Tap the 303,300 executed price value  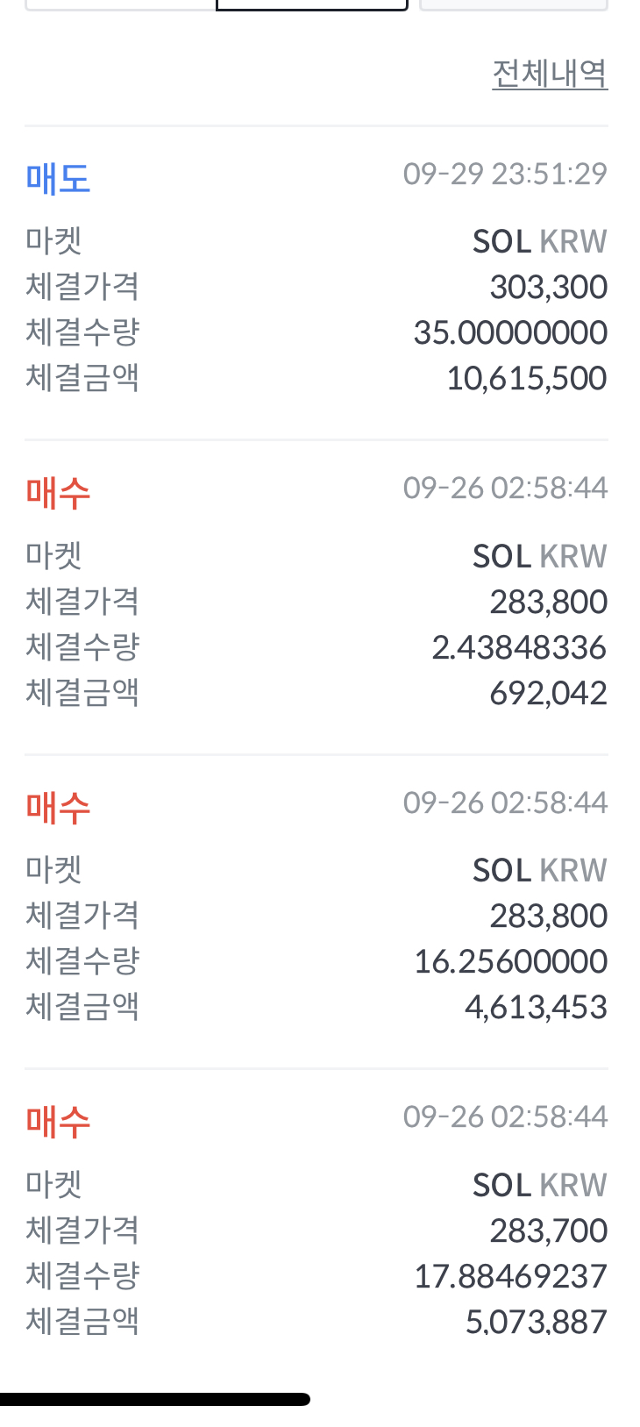548,287
